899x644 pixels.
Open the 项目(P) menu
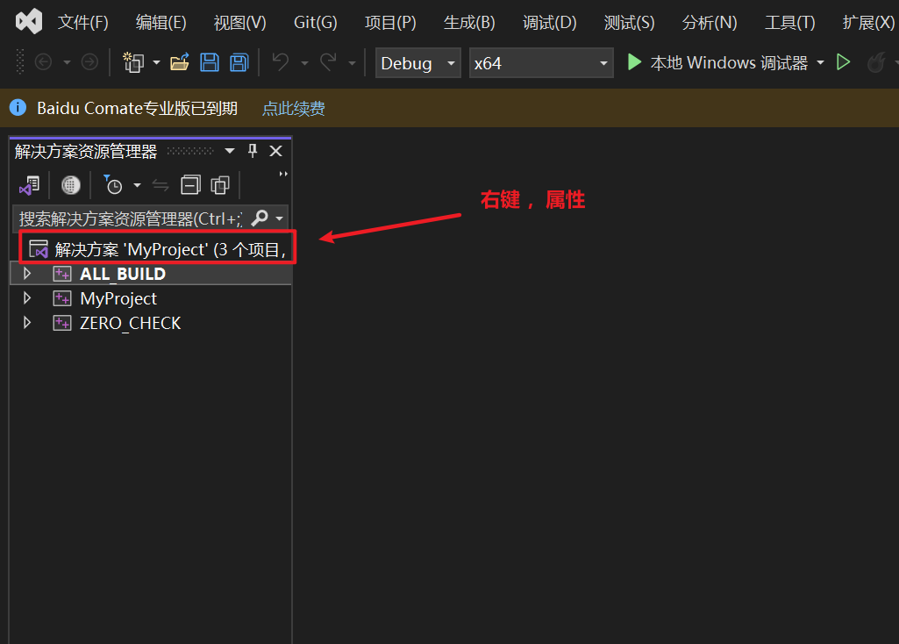pyautogui.click(x=390, y=22)
